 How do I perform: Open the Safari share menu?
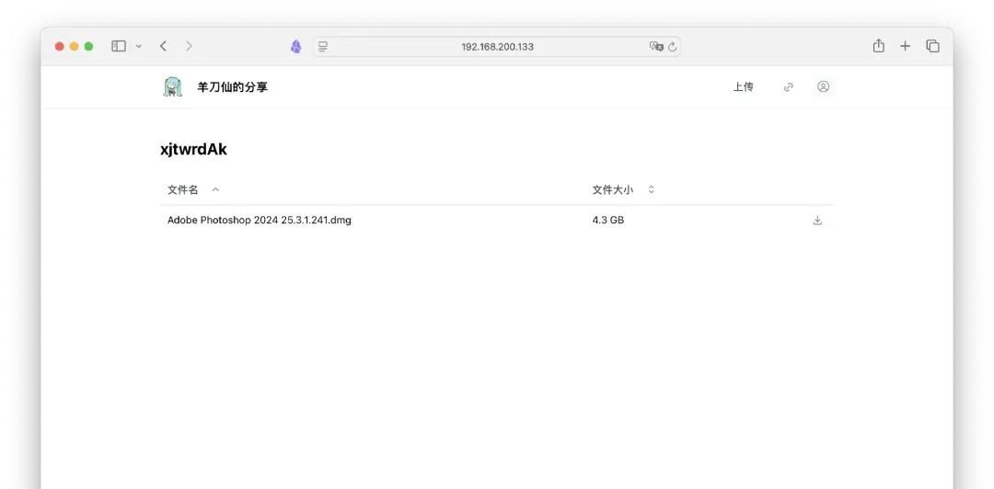[x=879, y=46]
